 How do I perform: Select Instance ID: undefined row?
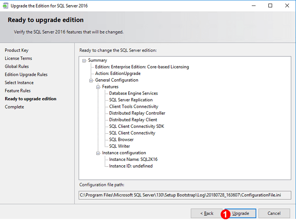tap(131, 166)
